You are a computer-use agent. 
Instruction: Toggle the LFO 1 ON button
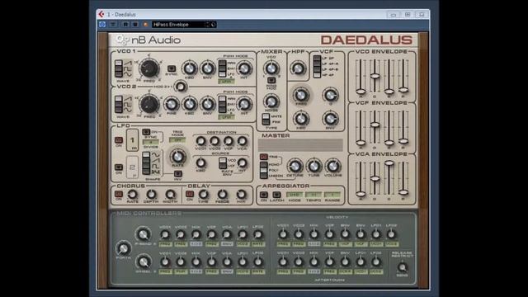pyautogui.click(x=119, y=139)
